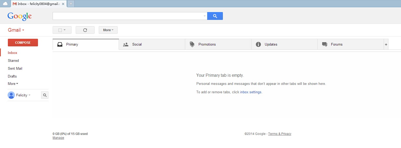Image resolution: width=401 pixels, height=148 pixels.
Task: Expand the More labels list in sidebar
Action: (13, 84)
